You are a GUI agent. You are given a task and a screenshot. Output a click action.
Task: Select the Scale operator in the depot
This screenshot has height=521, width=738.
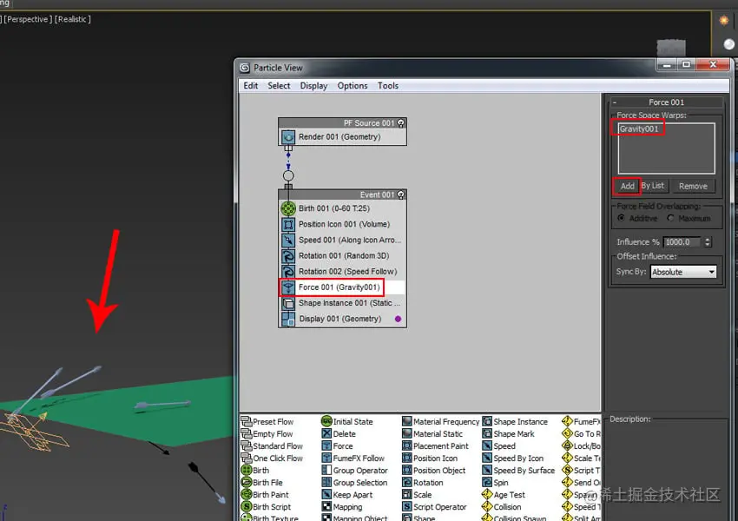point(417,495)
